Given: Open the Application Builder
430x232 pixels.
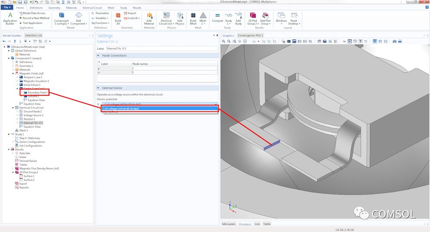Looking at the screenshot, I should 10,18.
